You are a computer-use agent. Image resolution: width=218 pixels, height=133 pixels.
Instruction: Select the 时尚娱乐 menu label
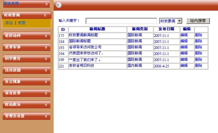click(13, 105)
